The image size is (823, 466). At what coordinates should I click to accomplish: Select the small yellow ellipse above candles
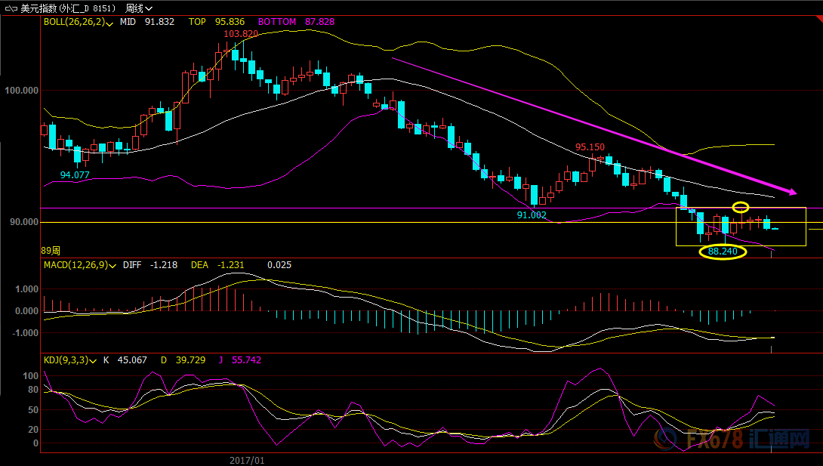[741, 207]
